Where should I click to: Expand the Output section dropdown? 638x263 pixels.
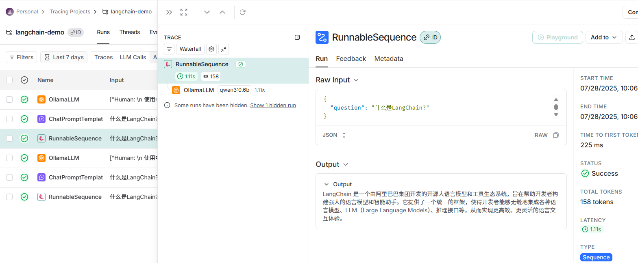point(346,164)
